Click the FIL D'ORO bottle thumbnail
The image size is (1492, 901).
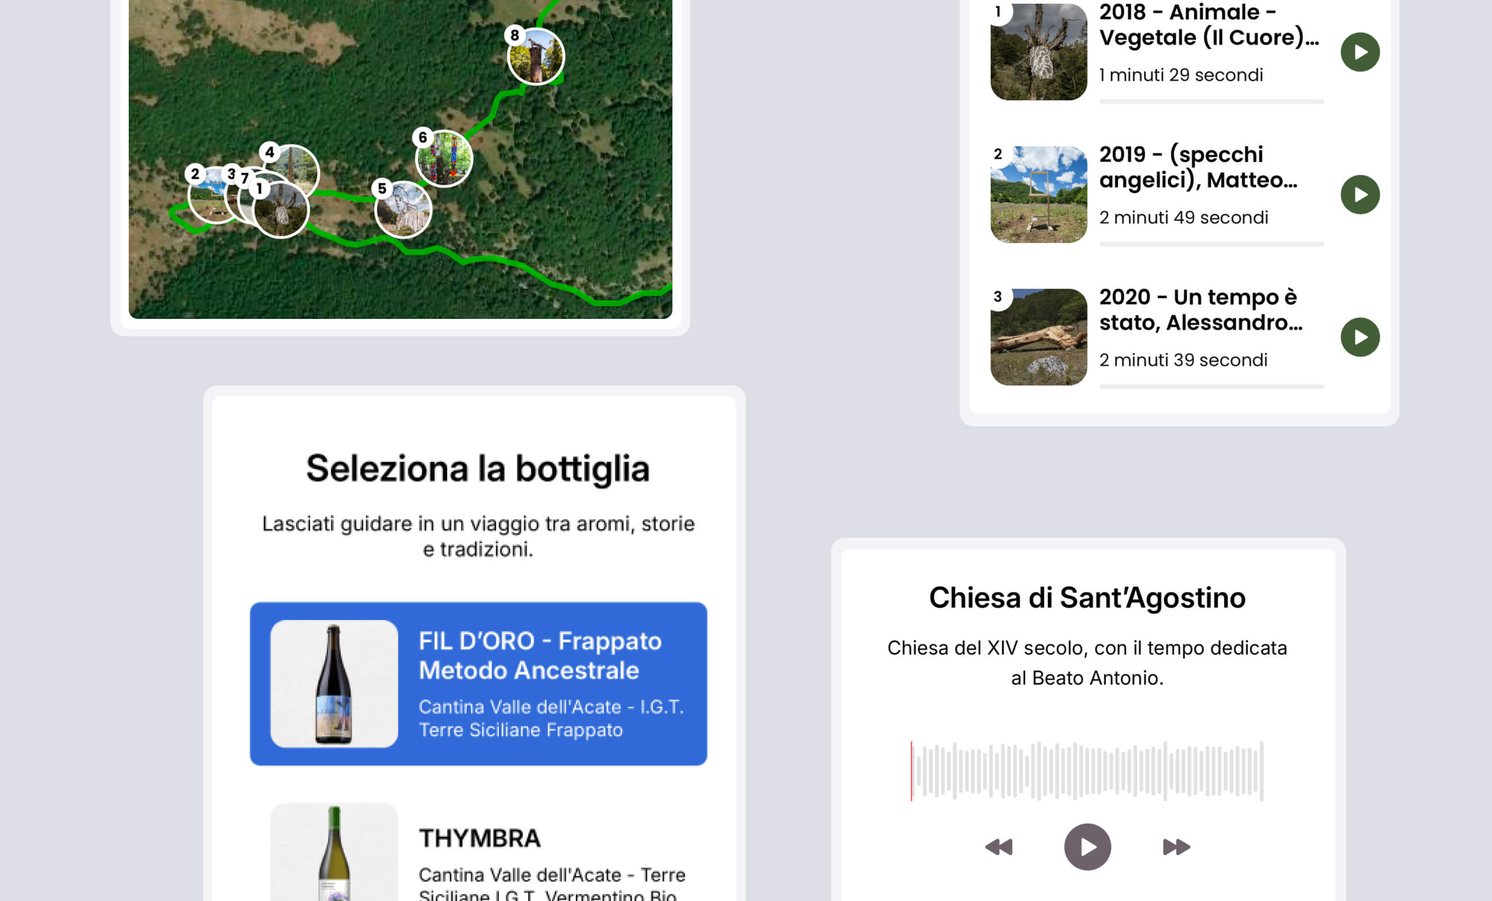[x=334, y=684]
